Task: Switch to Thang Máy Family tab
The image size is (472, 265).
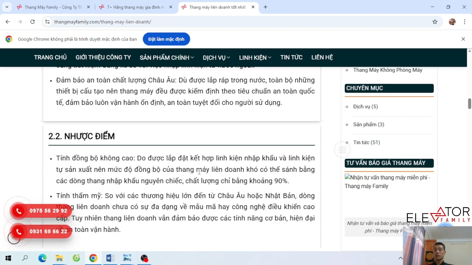Action: pyautogui.click(x=53, y=7)
